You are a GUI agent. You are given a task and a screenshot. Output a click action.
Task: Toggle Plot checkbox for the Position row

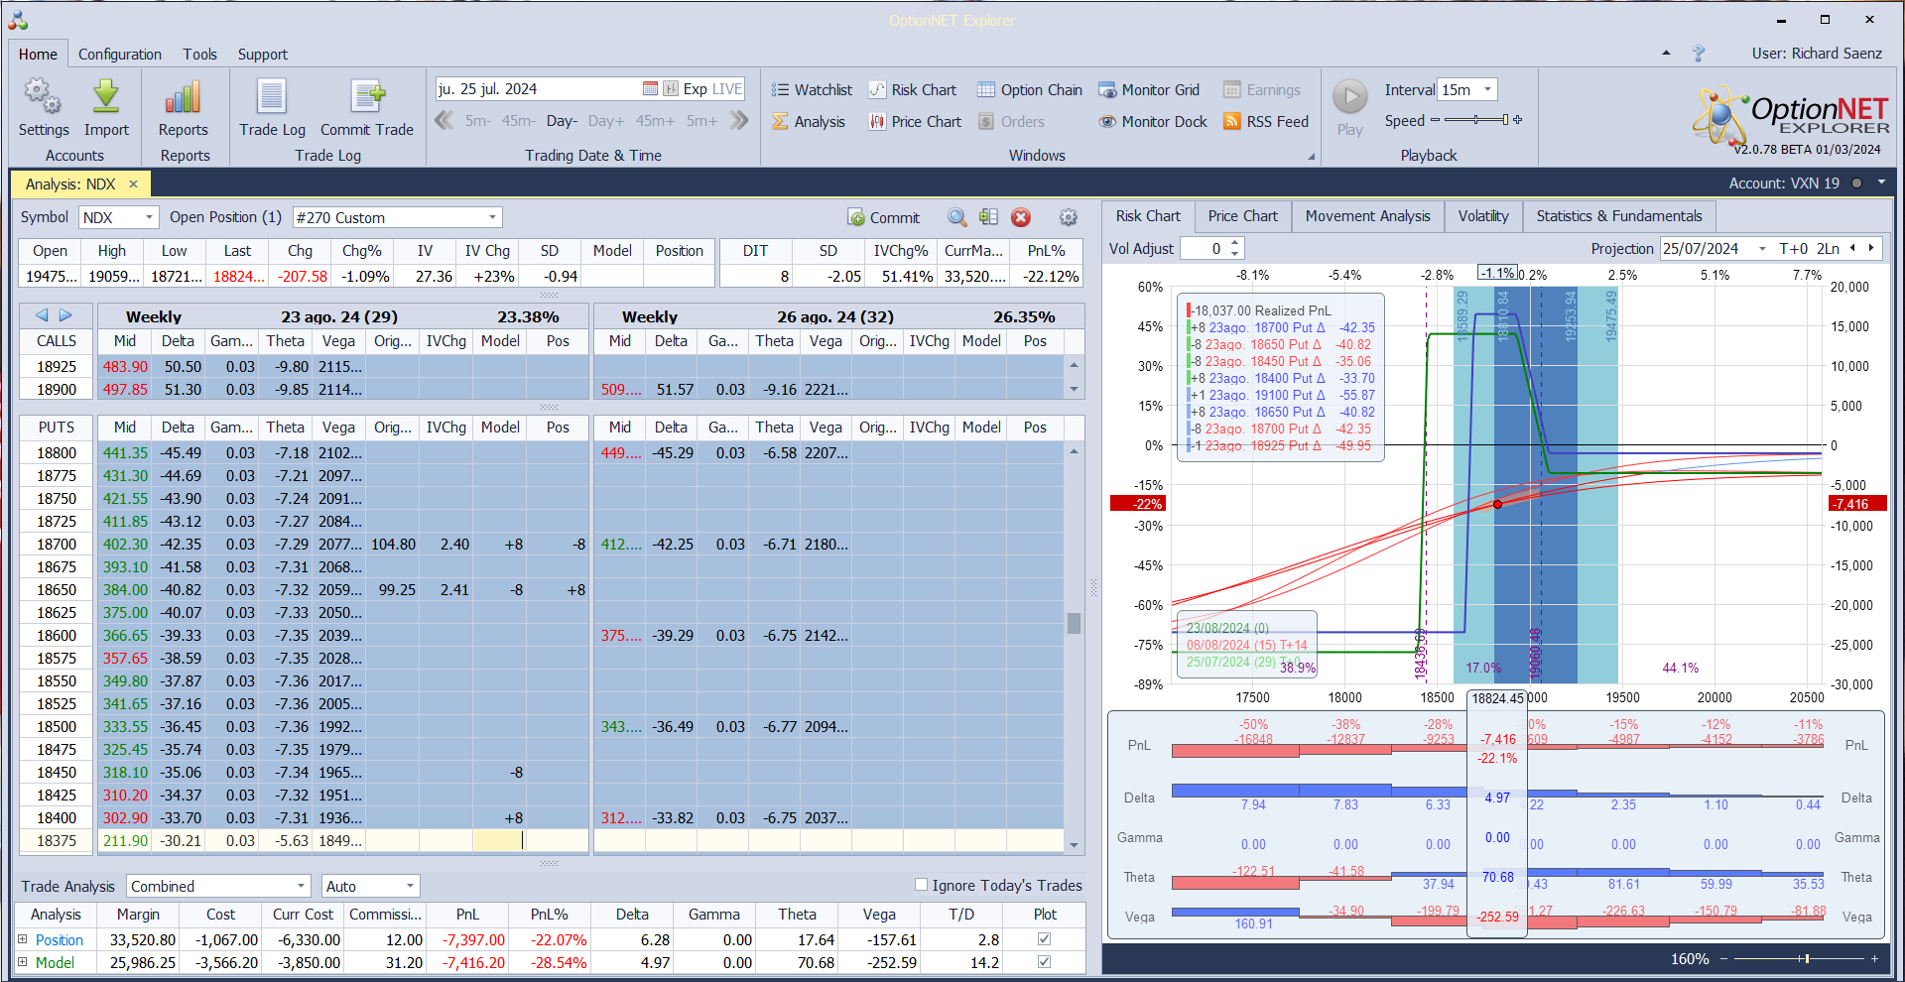(x=1044, y=938)
